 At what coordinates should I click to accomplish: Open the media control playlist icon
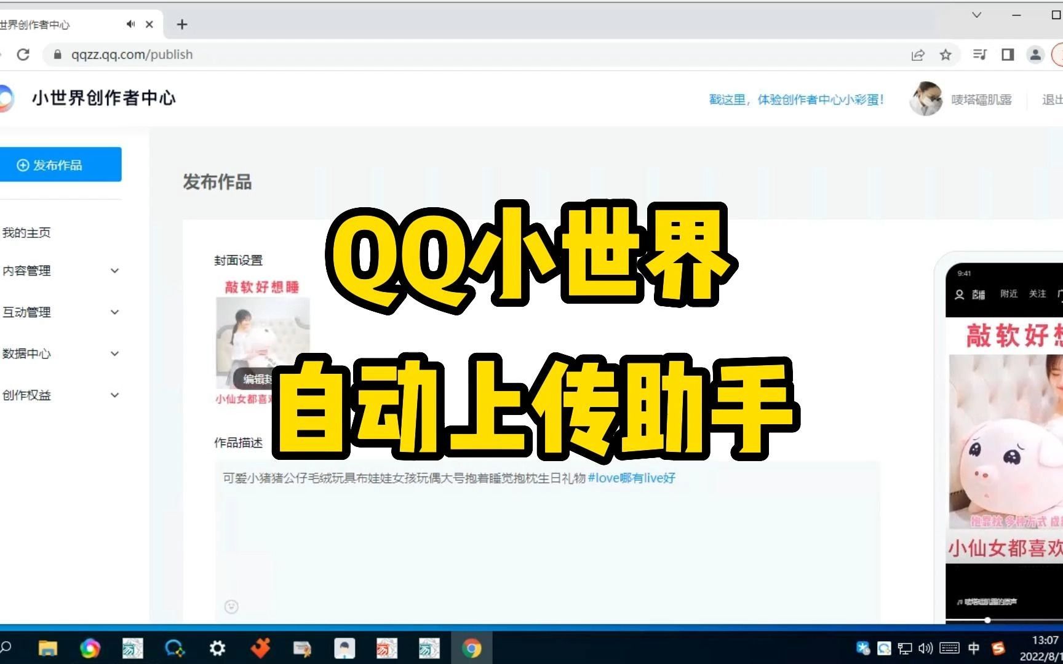[979, 55]
